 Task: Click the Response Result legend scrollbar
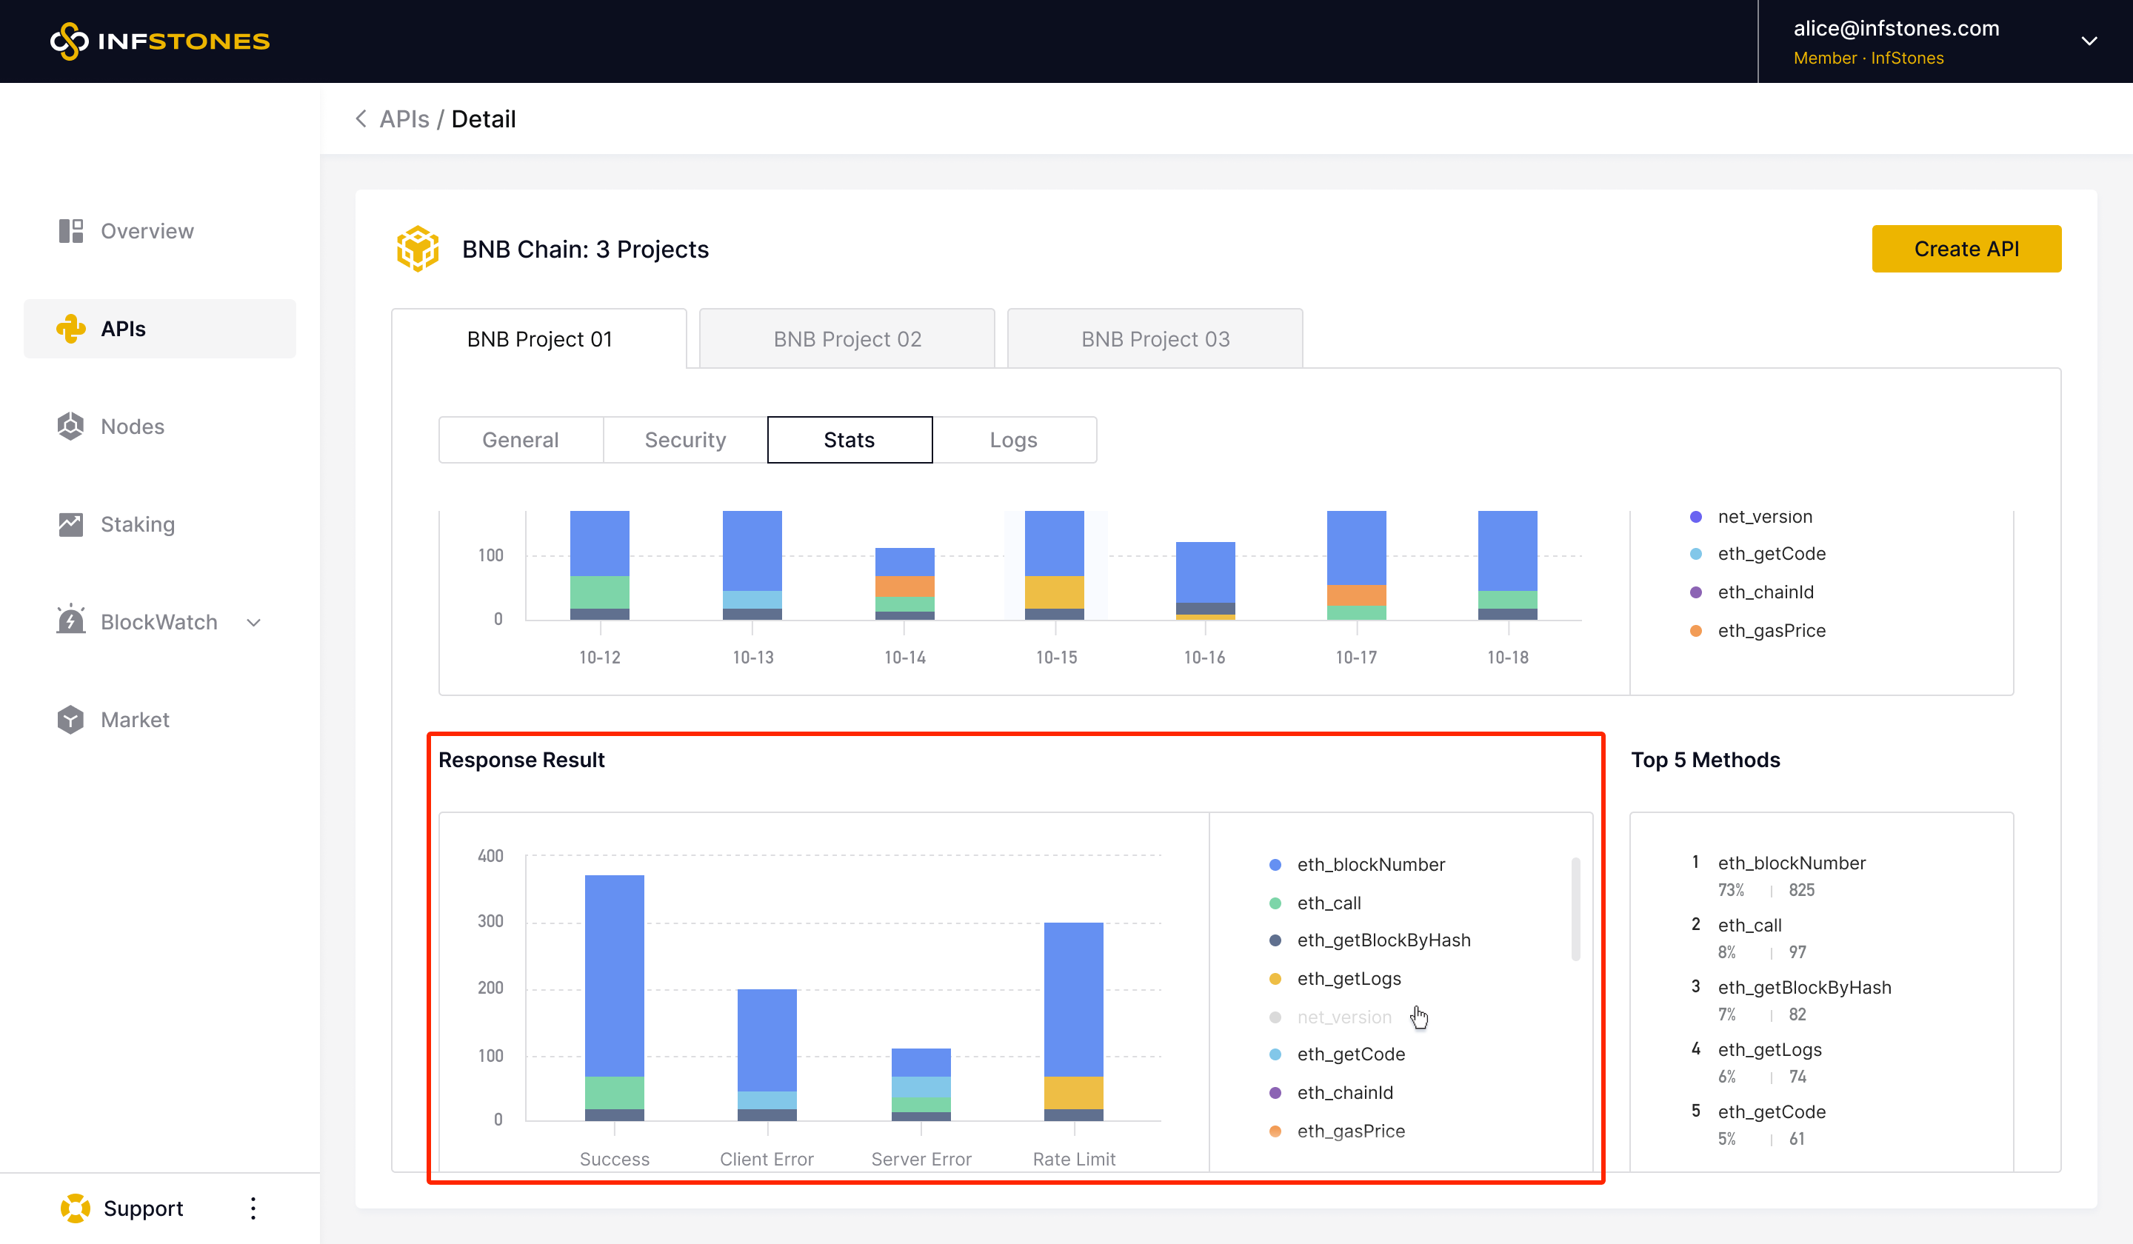click(x=1575, y=910)
